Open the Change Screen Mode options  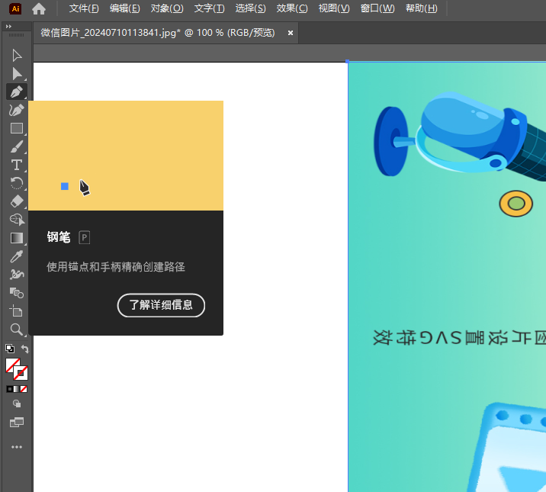pos(17,422)
